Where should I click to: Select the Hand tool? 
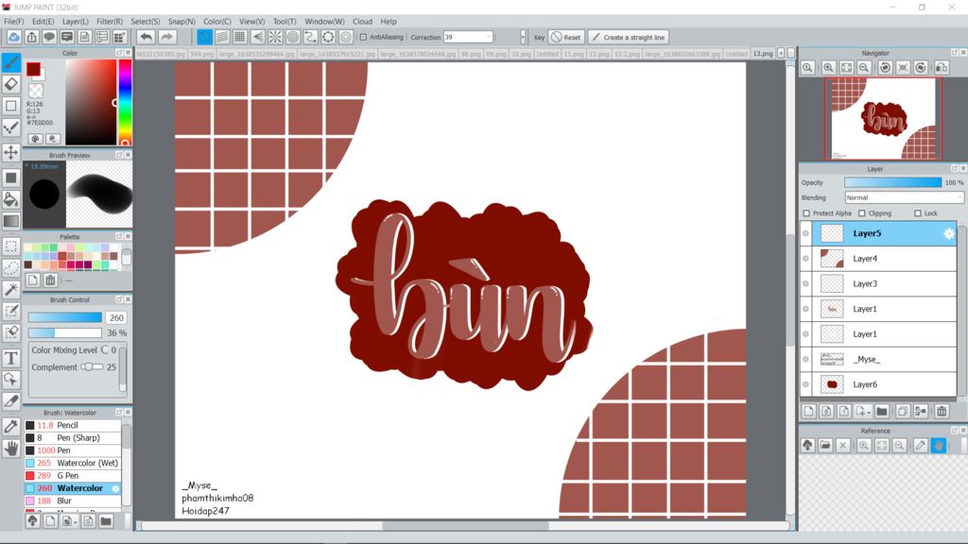click(x=11, y=449)
